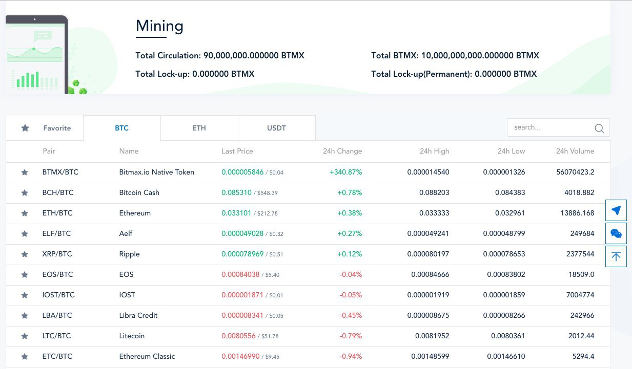Star the ELF/BTC pair as favorite

coord(24,234)
